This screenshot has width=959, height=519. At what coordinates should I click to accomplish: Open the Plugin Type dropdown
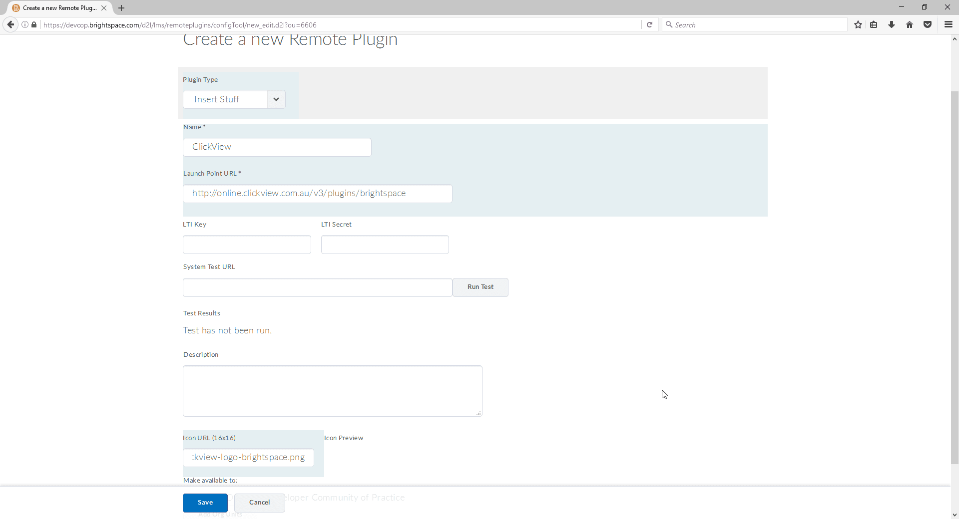point(276,99)
